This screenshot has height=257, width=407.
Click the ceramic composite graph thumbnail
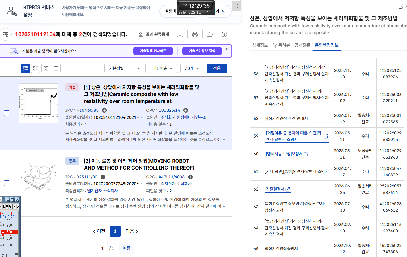(x=38, y=103)
